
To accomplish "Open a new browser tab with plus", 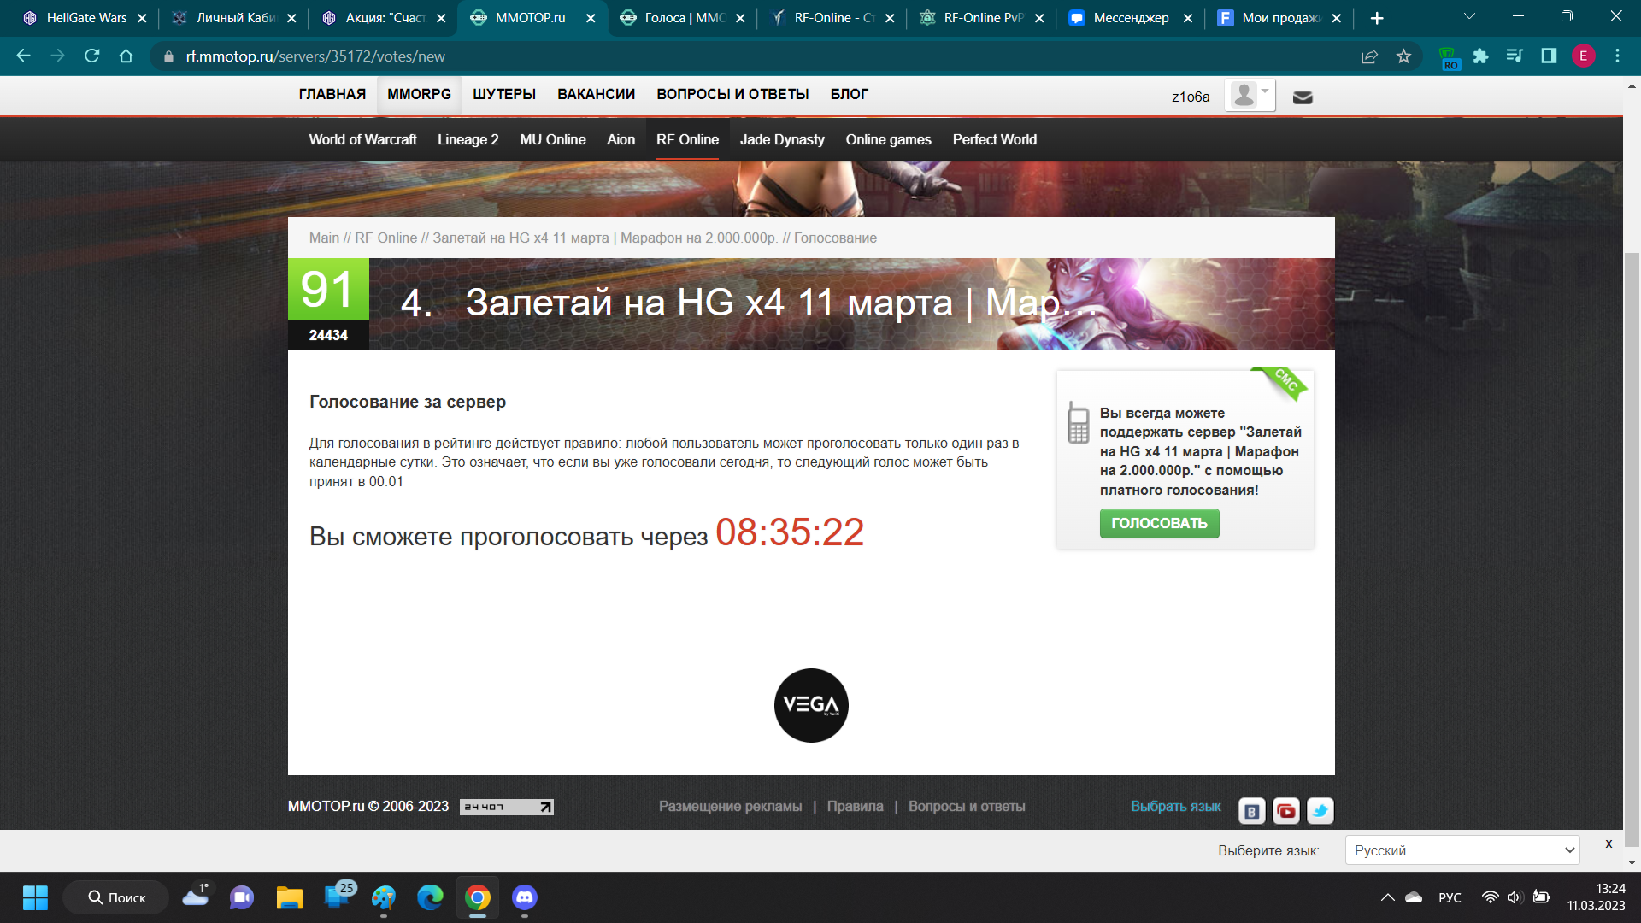I will coord(1376,18).
